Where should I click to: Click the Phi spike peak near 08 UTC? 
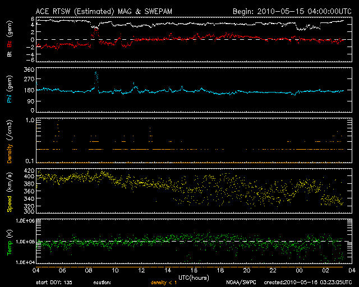pos(96,72)
